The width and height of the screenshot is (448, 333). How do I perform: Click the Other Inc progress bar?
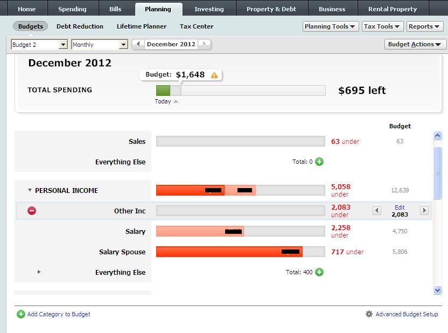(241, 211)
